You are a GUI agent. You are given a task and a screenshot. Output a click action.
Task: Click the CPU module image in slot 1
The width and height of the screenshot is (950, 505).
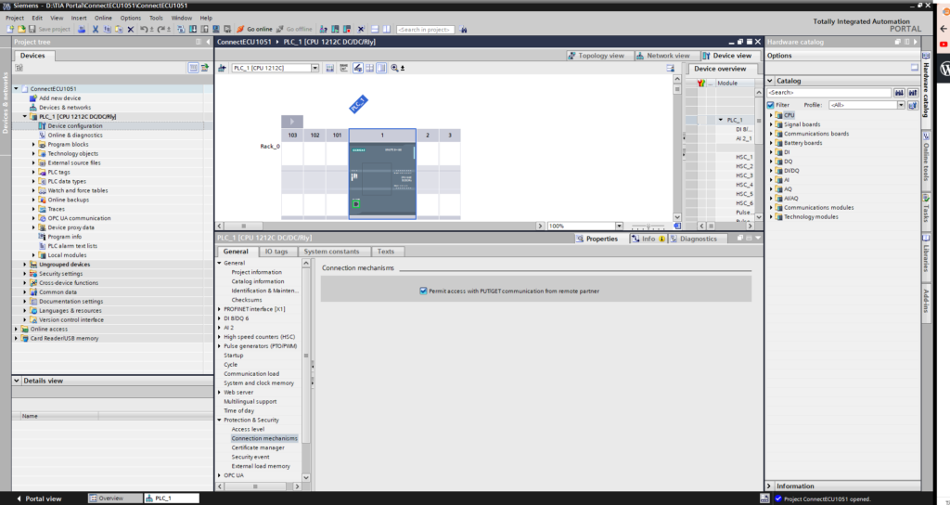(382, 179)
